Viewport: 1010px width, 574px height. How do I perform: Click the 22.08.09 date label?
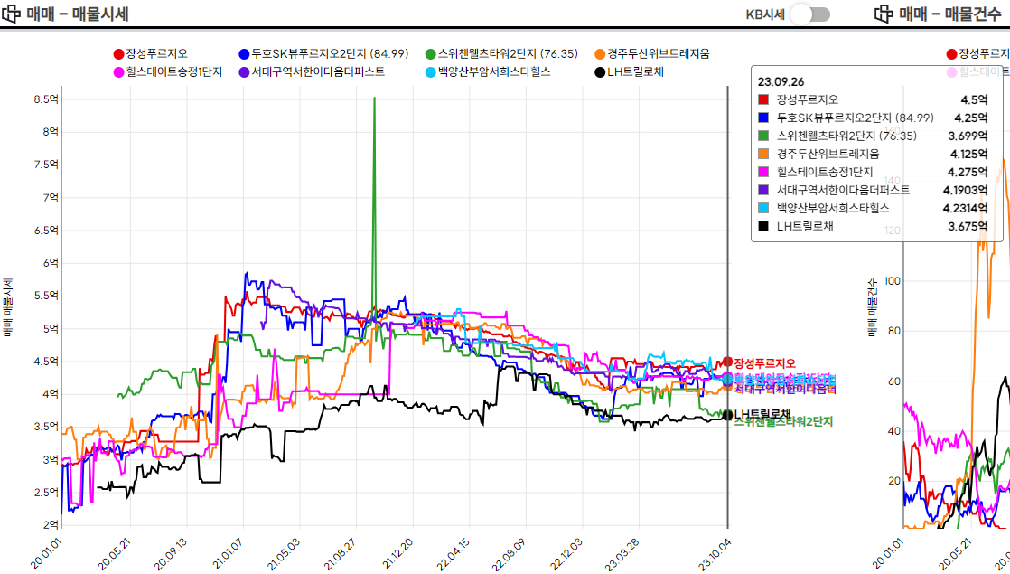click(510, 555)
